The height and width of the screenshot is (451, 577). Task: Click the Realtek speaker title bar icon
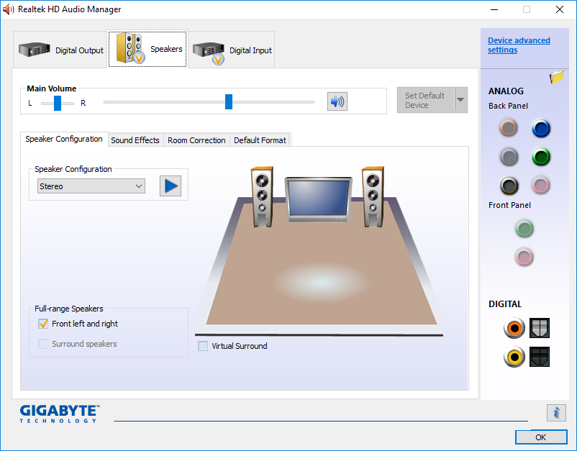(8, 9)
